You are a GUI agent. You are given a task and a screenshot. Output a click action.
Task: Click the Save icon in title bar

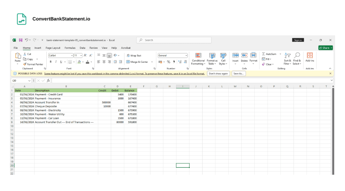point(20,40)
